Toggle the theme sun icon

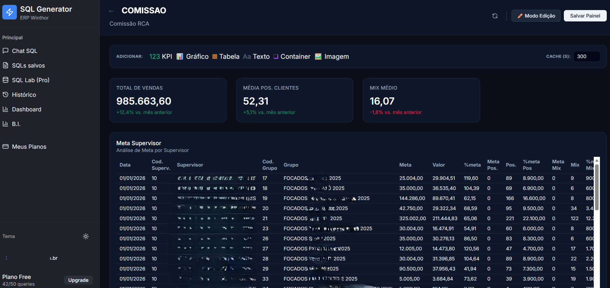pos(86,236)
